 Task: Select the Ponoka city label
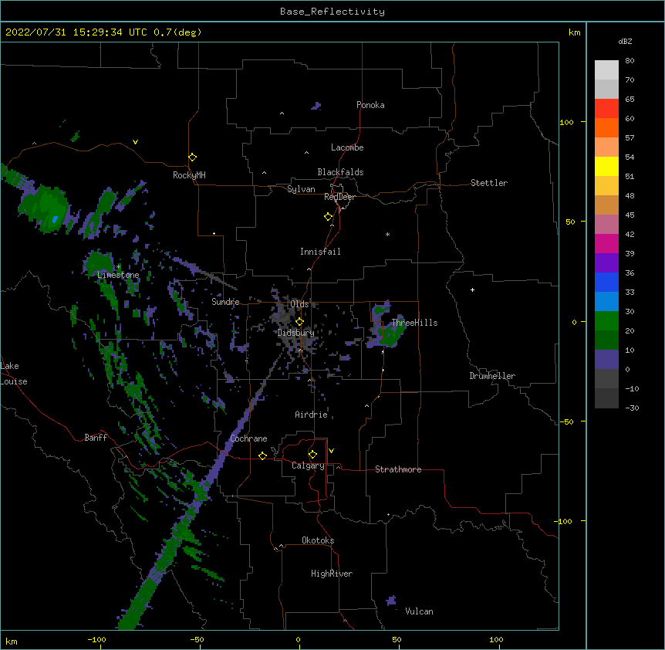coord(370,105)
